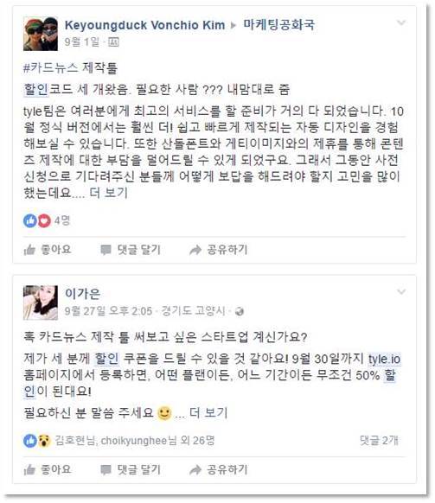Open the 마케팅공화국 group link
The height and width of the screenshot is (503, 435).
pyautogui.click(x=278, y=25)
